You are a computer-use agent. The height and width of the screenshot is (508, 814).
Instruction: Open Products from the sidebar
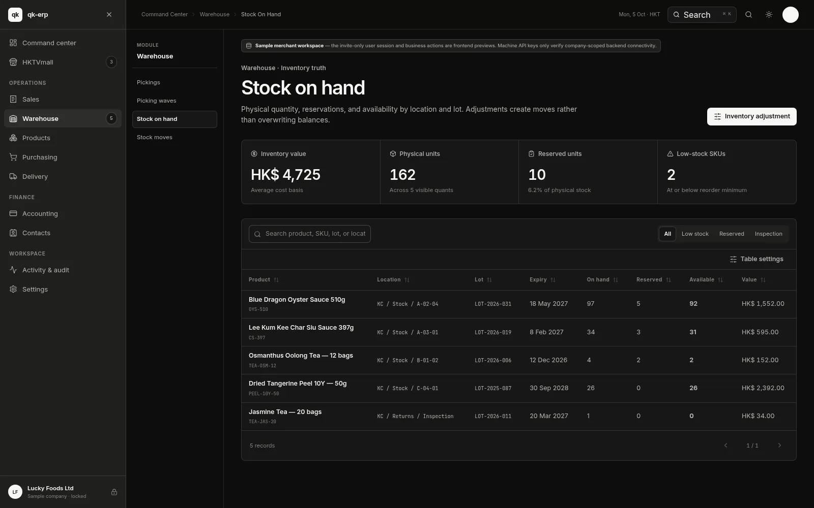pyautogui.click(x=63, y=138)
